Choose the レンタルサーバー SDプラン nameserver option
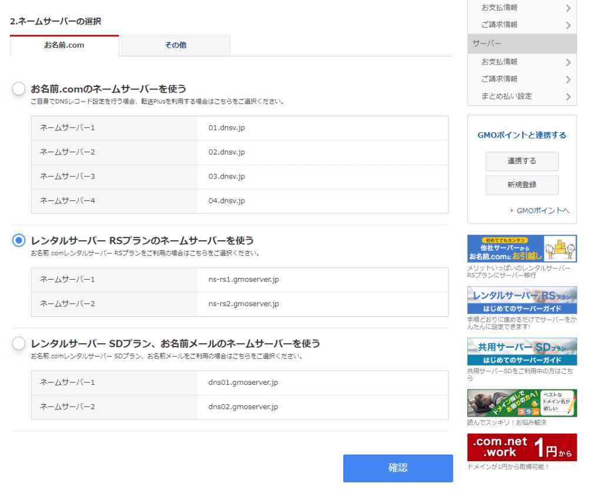The width and height of the screenshot is (602, 490). (x=18, y=344)
